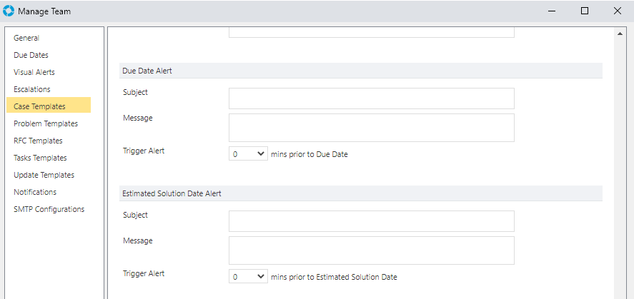Open RFC Templates page
The width and height of the screenshot is (634, 299).
click(38, 141)
